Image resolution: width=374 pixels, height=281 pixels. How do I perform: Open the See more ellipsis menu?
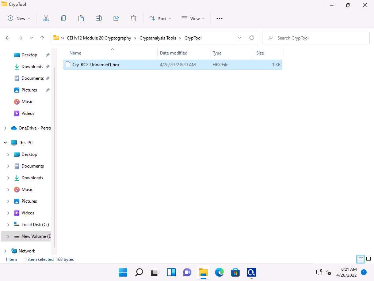pos(220,18)
